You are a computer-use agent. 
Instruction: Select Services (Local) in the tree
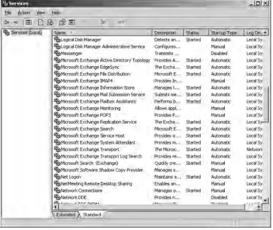(x=26, y=33)
